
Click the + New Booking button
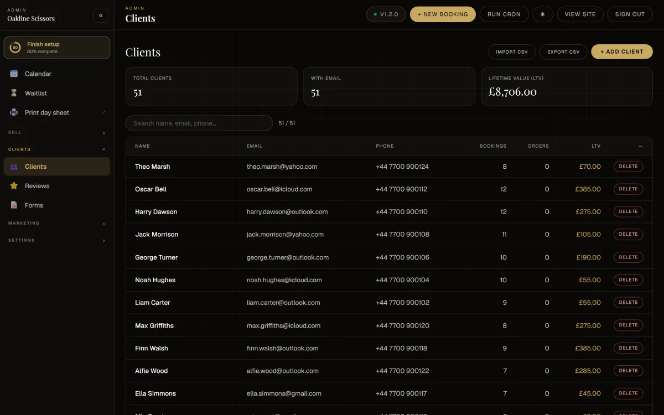[x=443, y=14]
